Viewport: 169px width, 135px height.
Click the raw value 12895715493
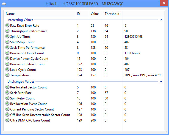point(134,37)
